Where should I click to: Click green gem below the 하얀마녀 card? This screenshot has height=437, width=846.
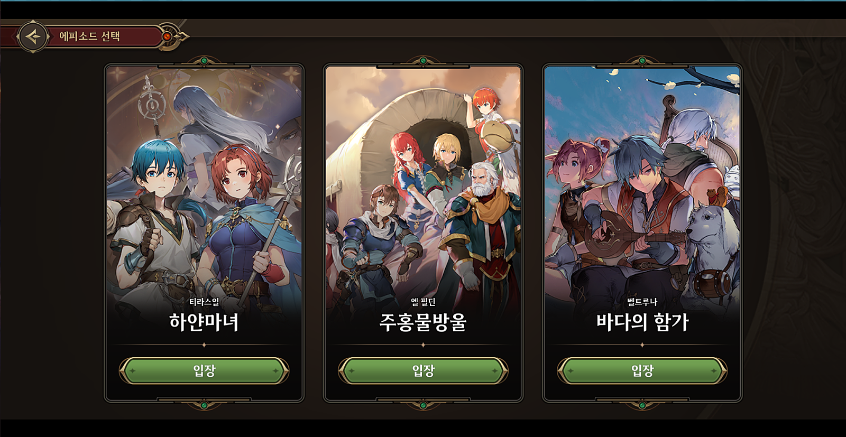[204, 405]
